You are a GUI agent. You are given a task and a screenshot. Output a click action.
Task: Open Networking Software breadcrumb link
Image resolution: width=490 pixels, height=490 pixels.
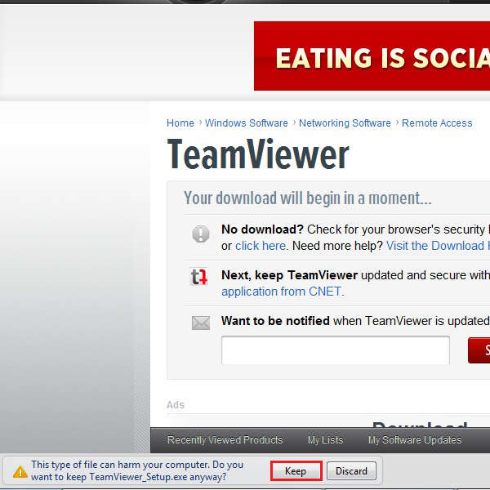click(345, 123)
